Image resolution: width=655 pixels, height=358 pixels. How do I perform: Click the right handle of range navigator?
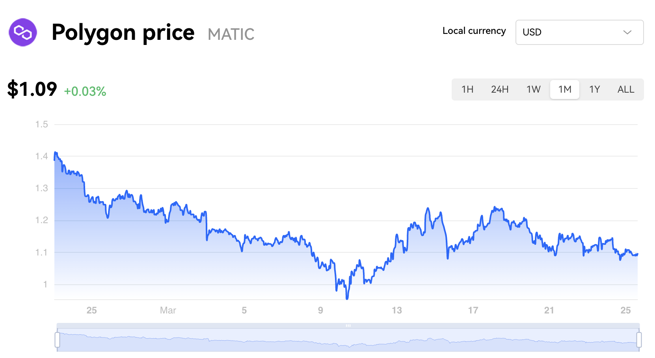(639, 340)
